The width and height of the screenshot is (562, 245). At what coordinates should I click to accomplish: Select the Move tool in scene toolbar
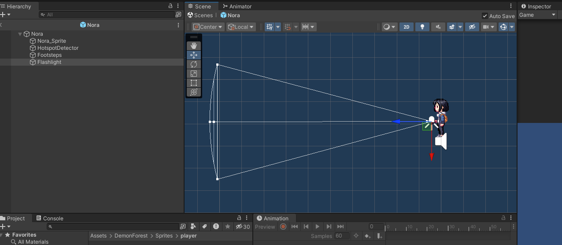coord(194,55)
